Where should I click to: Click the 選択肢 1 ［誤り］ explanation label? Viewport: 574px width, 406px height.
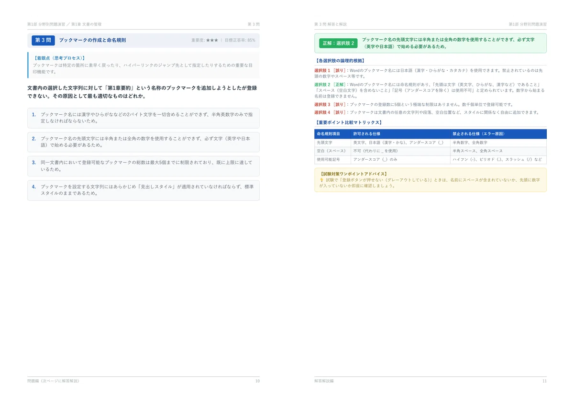(330, 70)
